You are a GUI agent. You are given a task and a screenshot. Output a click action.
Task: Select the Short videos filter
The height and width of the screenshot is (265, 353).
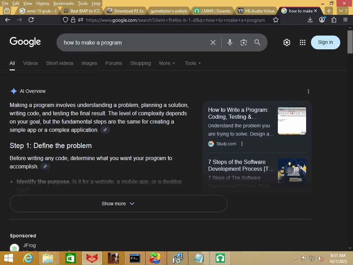pyautogui.click(x=60, y=63)
